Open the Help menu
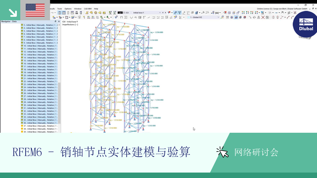Viewport: 317px width, 178px height. pos(96,9)
